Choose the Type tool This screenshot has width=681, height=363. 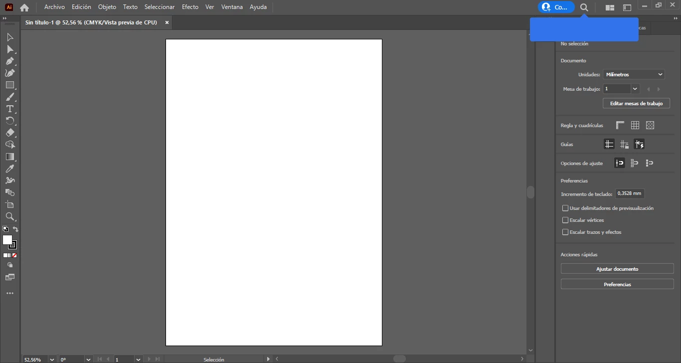coord(10,109)
